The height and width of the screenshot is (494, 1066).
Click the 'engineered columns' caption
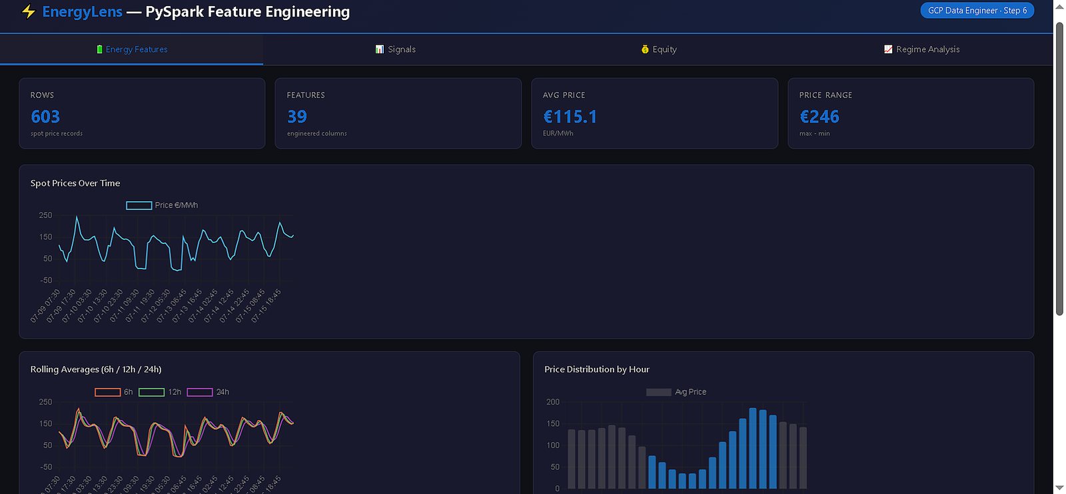pyautogui.click(x=317, y=133)
